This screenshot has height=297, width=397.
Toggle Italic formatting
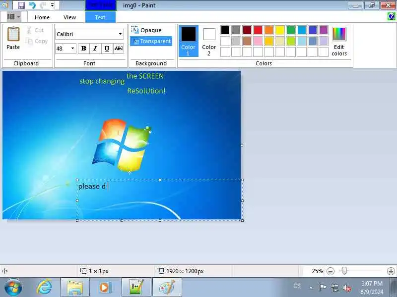tap(95, 48)
